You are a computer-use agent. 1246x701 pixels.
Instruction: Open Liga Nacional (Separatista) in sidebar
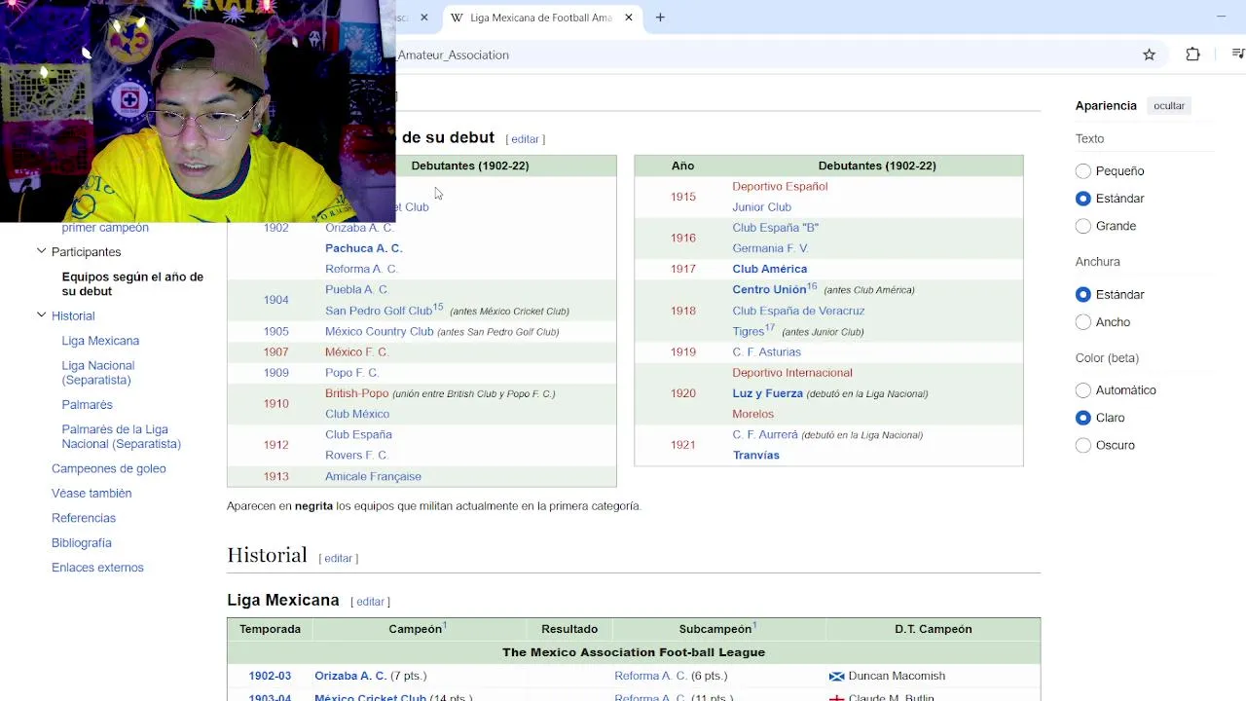click(x=97, y=373)
